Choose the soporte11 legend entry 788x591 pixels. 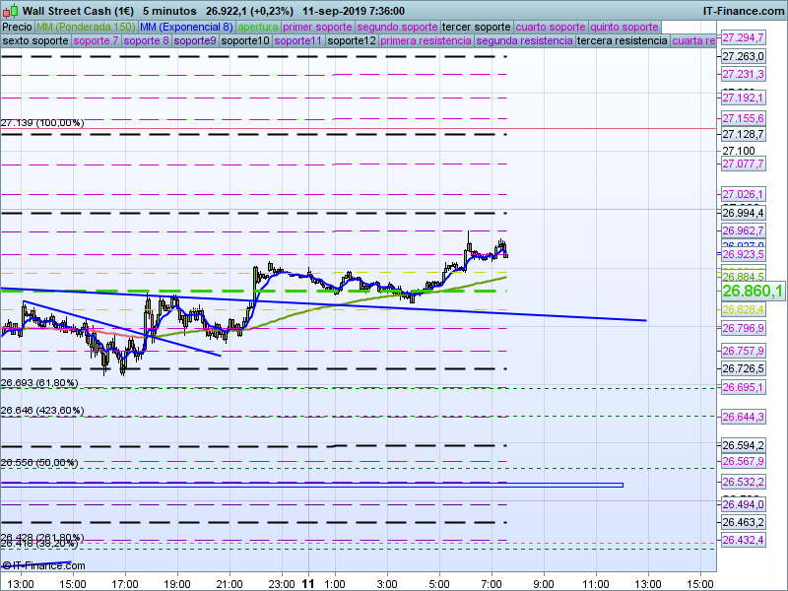coord(298,40)
